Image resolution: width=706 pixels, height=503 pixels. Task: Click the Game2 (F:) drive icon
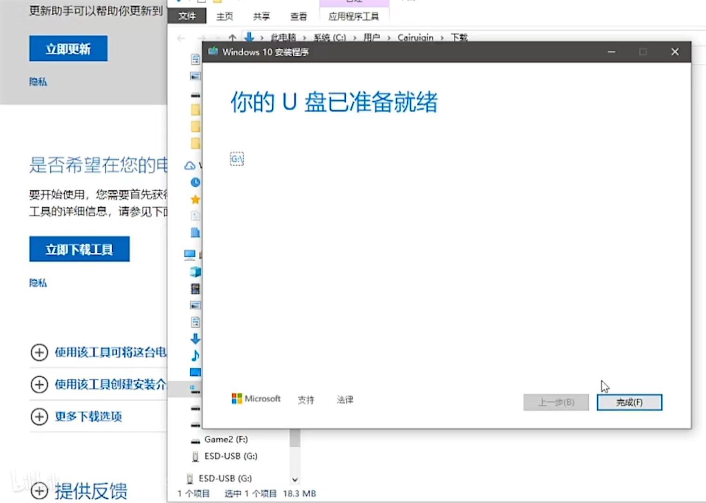click(195, 440)
